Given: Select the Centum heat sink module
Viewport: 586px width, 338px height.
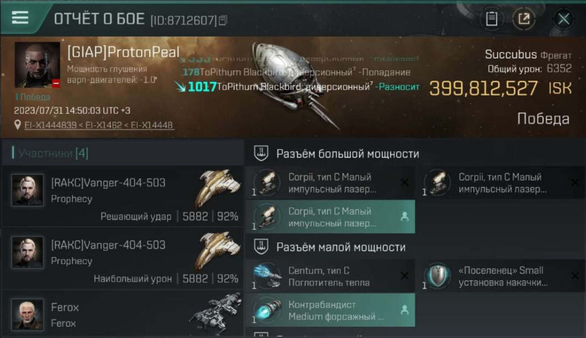Looking at the screenshot, I should (330, 276).
